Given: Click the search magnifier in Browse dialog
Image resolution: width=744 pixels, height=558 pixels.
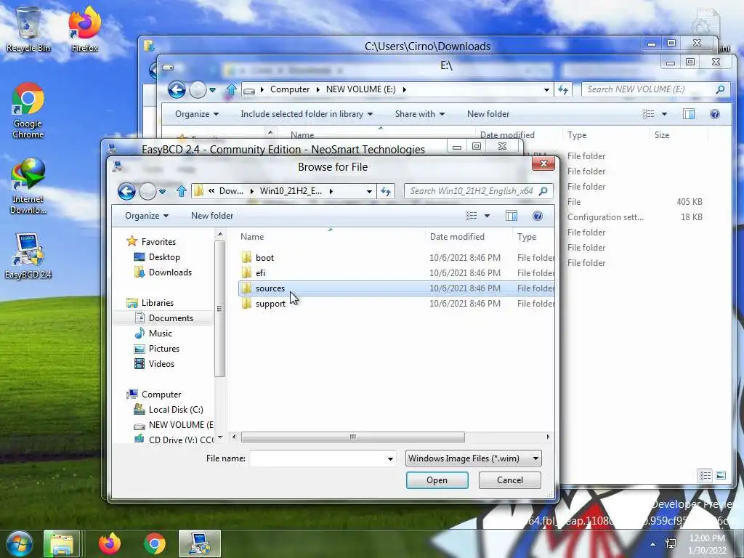Looking at the screenshot, I should [x=543, y=191].
